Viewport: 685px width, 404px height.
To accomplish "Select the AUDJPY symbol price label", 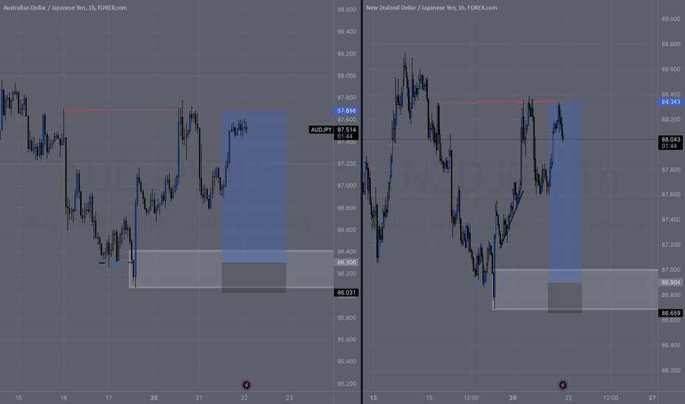I will [321, 130].
